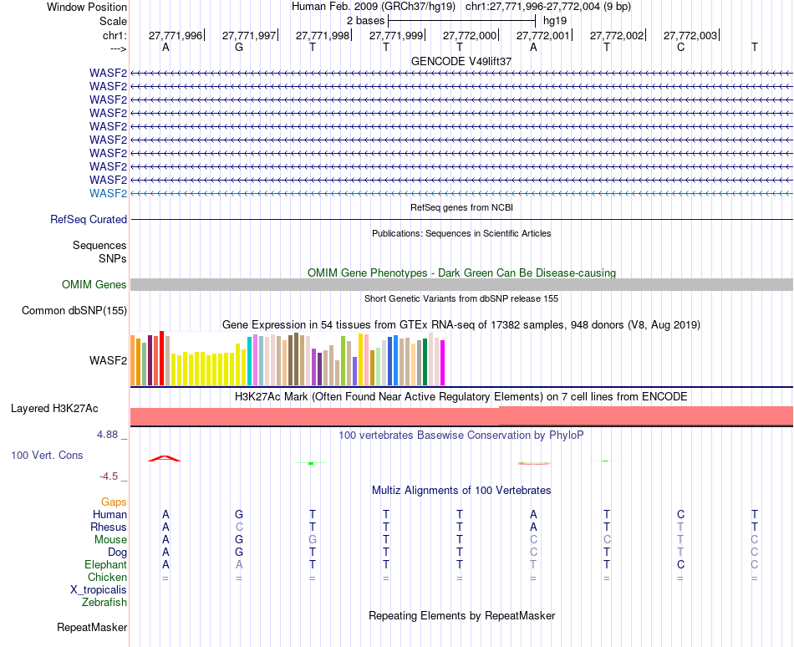The image size is (794, 647).
Task: Click the chr1: ruler label
Action: [x=115, y=35]
